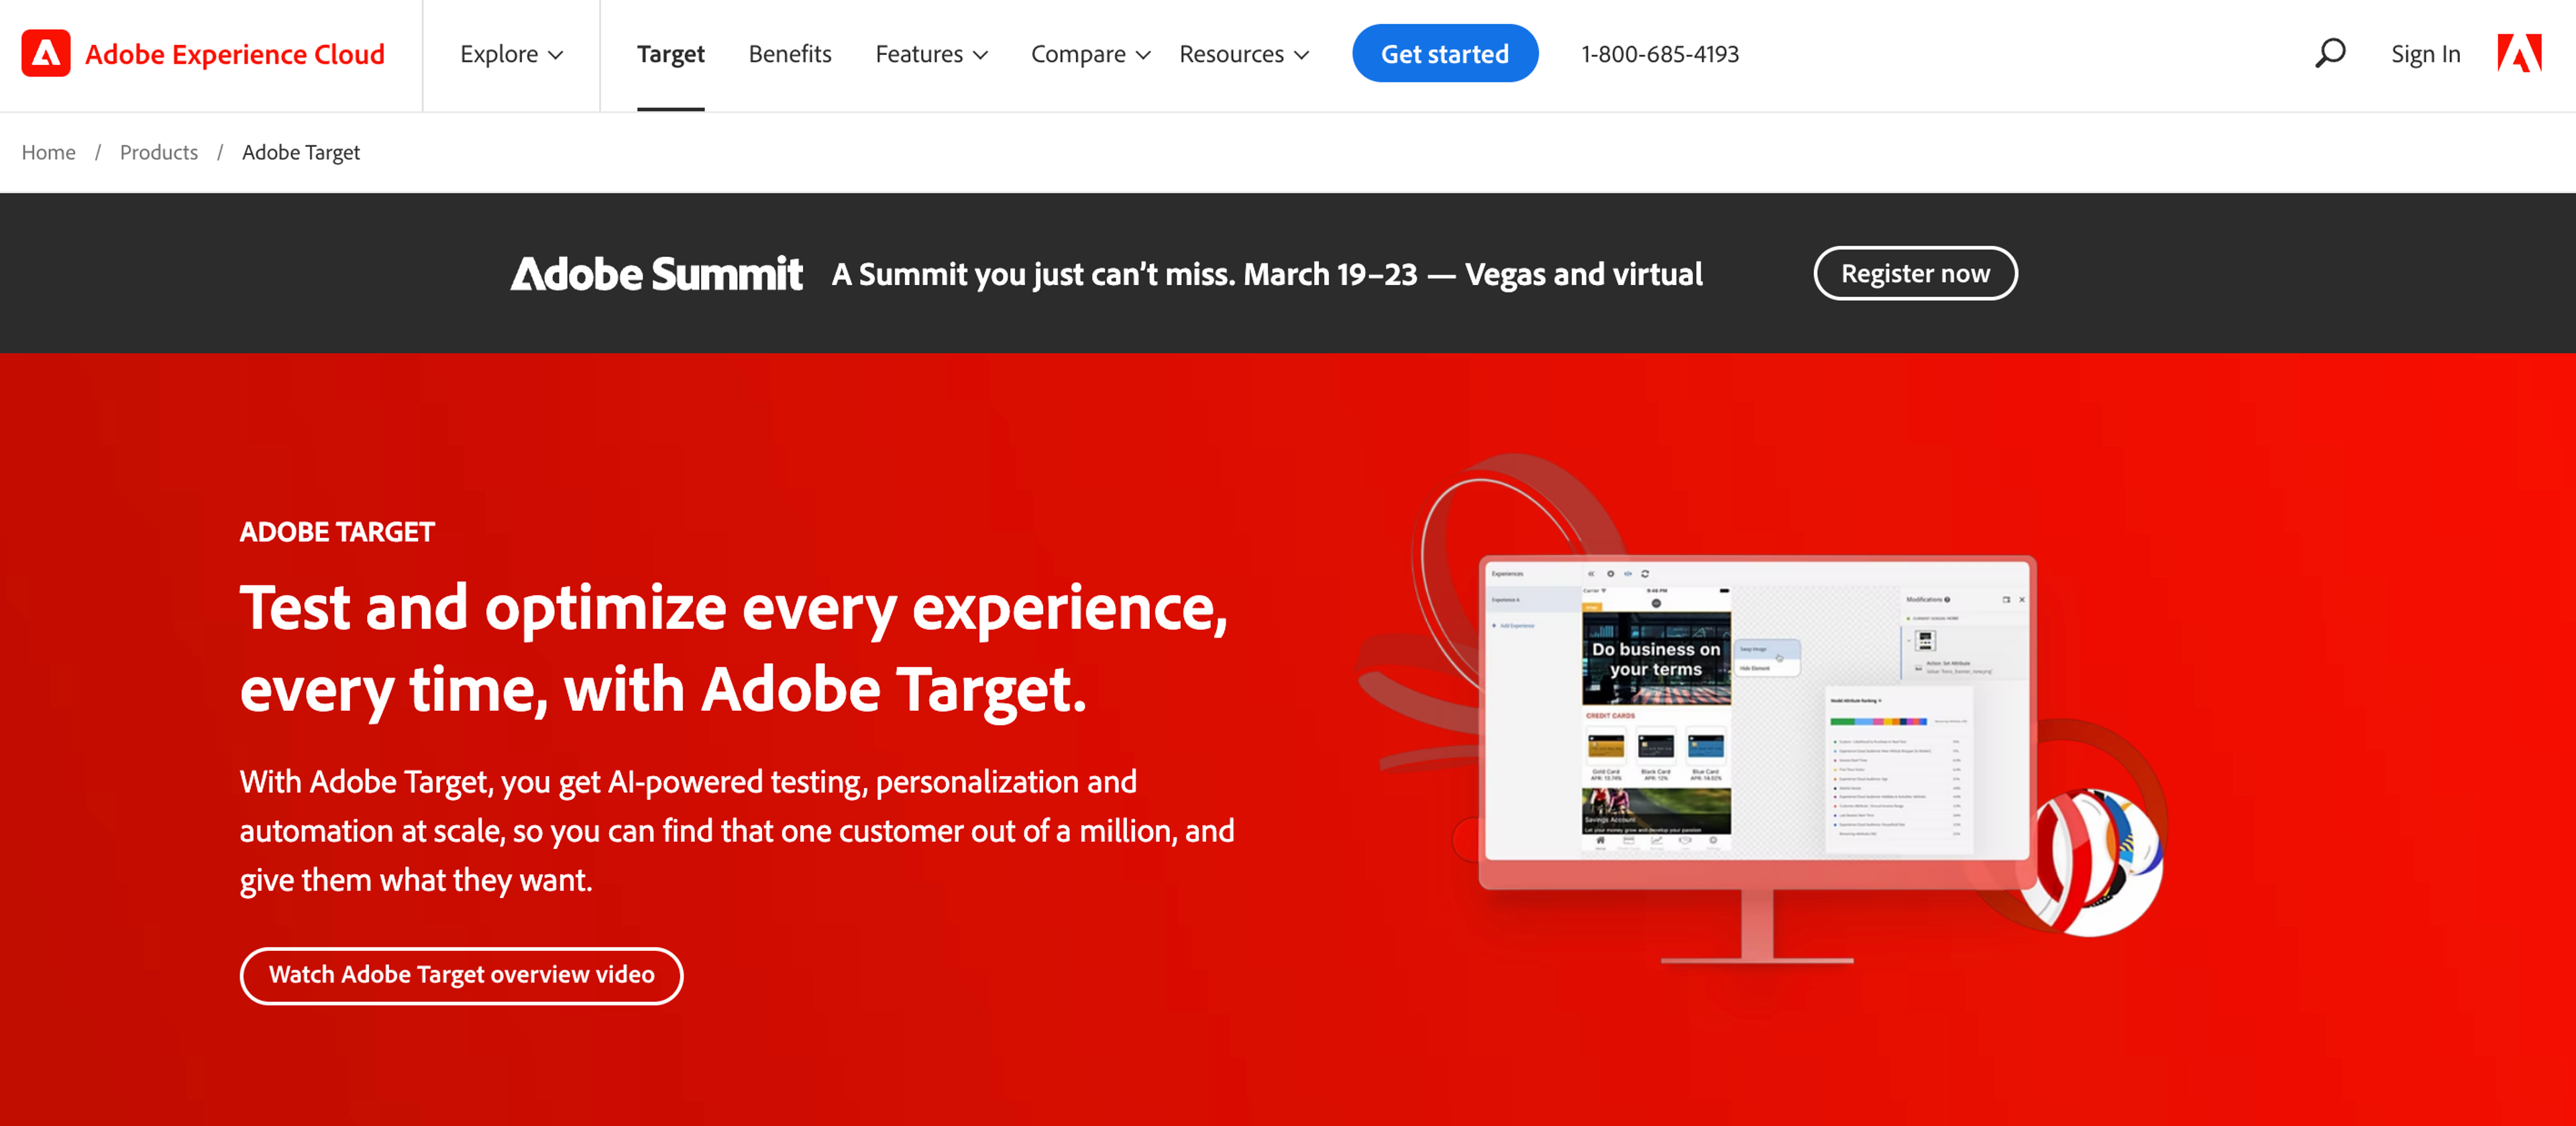Go to Products breadcrumb
Viewport: 2576px width, 1126px height.
(x=158, y=152)
